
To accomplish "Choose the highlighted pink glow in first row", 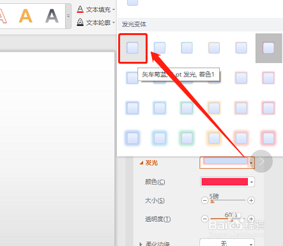I will click(268, 48).
